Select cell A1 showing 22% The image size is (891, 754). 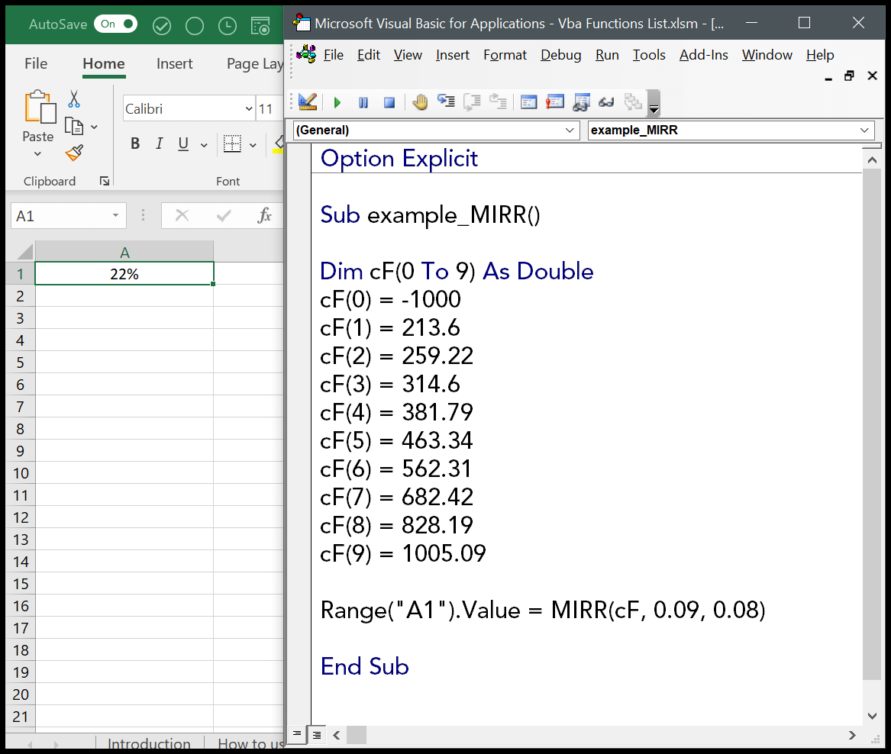click(124, 274)
